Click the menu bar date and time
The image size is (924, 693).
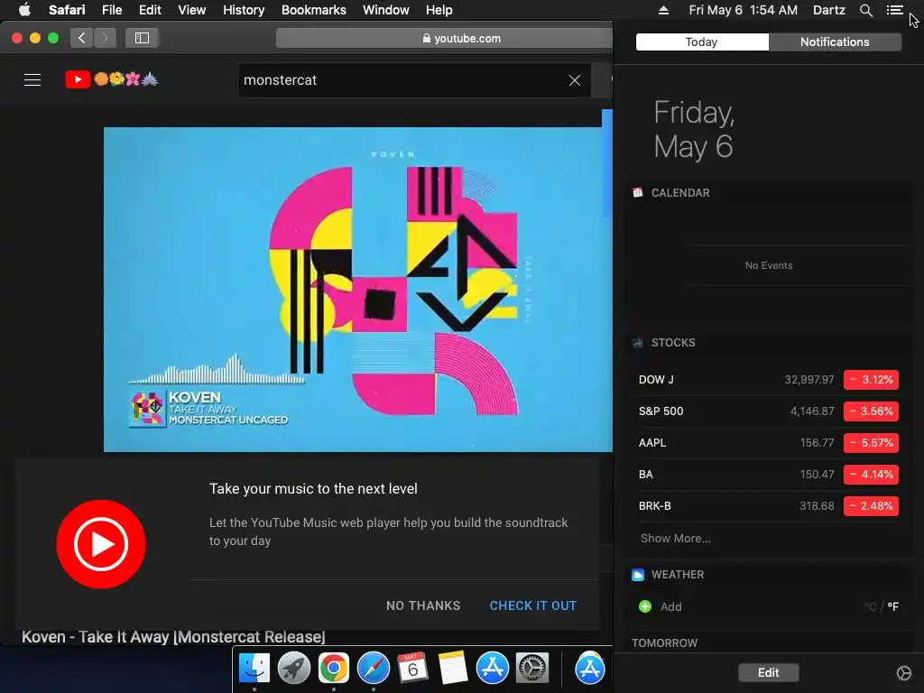744,10
